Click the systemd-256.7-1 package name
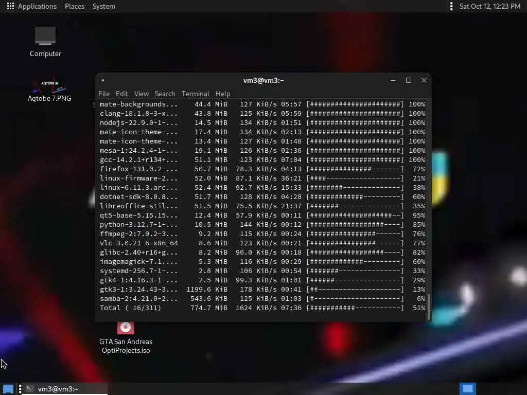 [x=138, y=271]
